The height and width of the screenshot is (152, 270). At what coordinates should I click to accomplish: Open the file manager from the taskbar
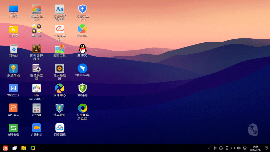[24, 148]
